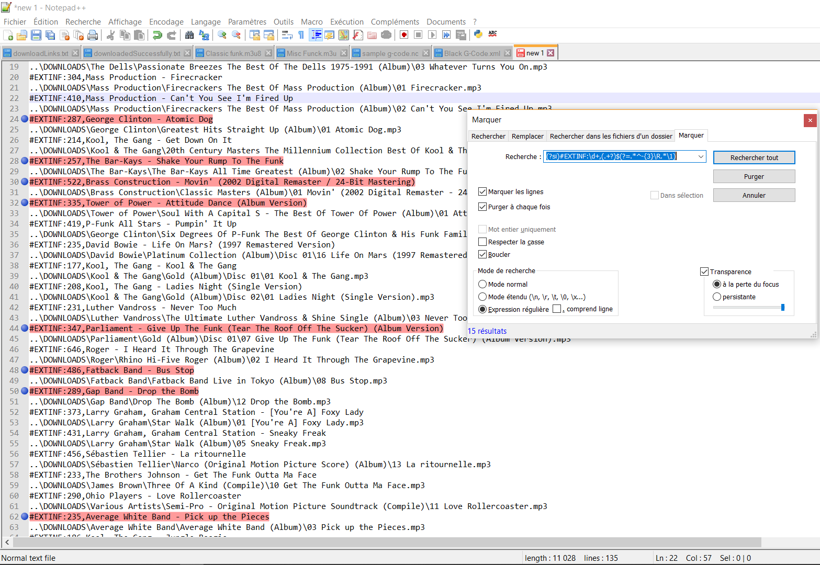Open Document Map icon
Image resolution: width=820 pixels, height=565 pixels.
click(344, 35)
